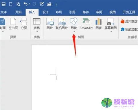Viewport: 138px width, 110px height.
Task: Open Print Preview icon in quick access toolbar
Action: coord(18,4)
